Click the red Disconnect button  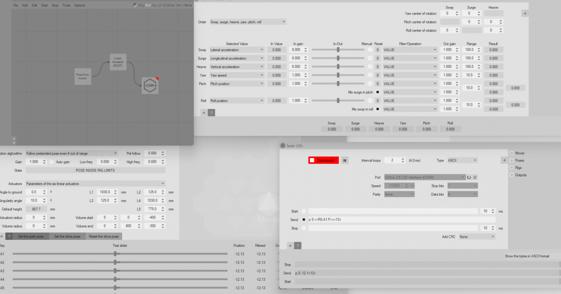(324, 160)
